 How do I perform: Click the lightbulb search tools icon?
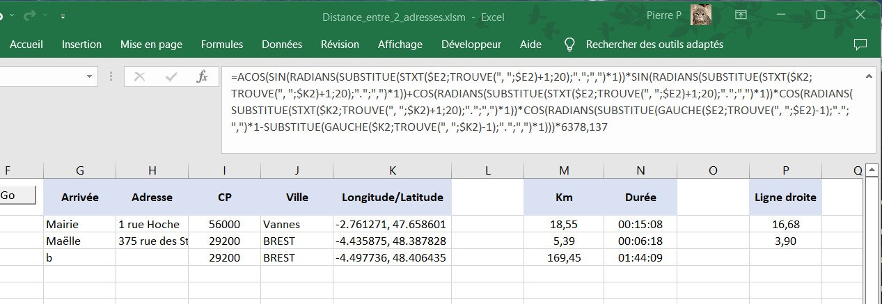tap(569, 45)
